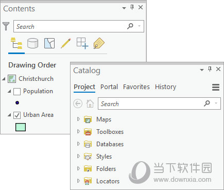The image size is (224, 190).
Task: Open Contents search options dropdown
Action: (140, 26)
